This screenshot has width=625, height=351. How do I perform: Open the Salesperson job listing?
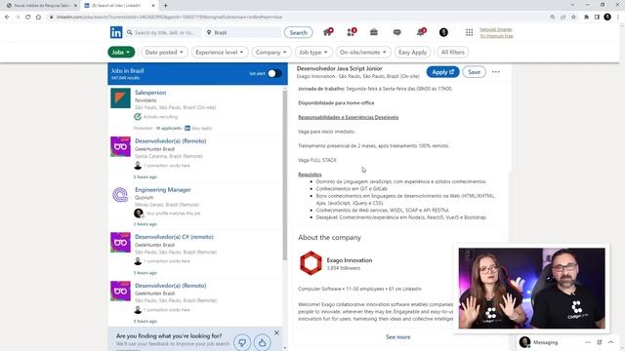150,93
